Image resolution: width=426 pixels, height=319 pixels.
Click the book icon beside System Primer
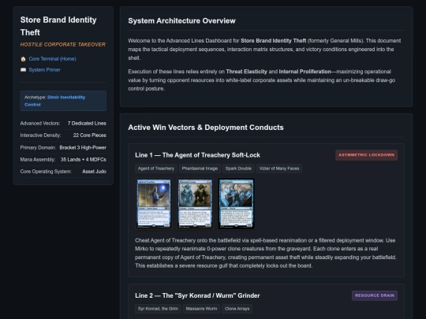pos(23,70)
